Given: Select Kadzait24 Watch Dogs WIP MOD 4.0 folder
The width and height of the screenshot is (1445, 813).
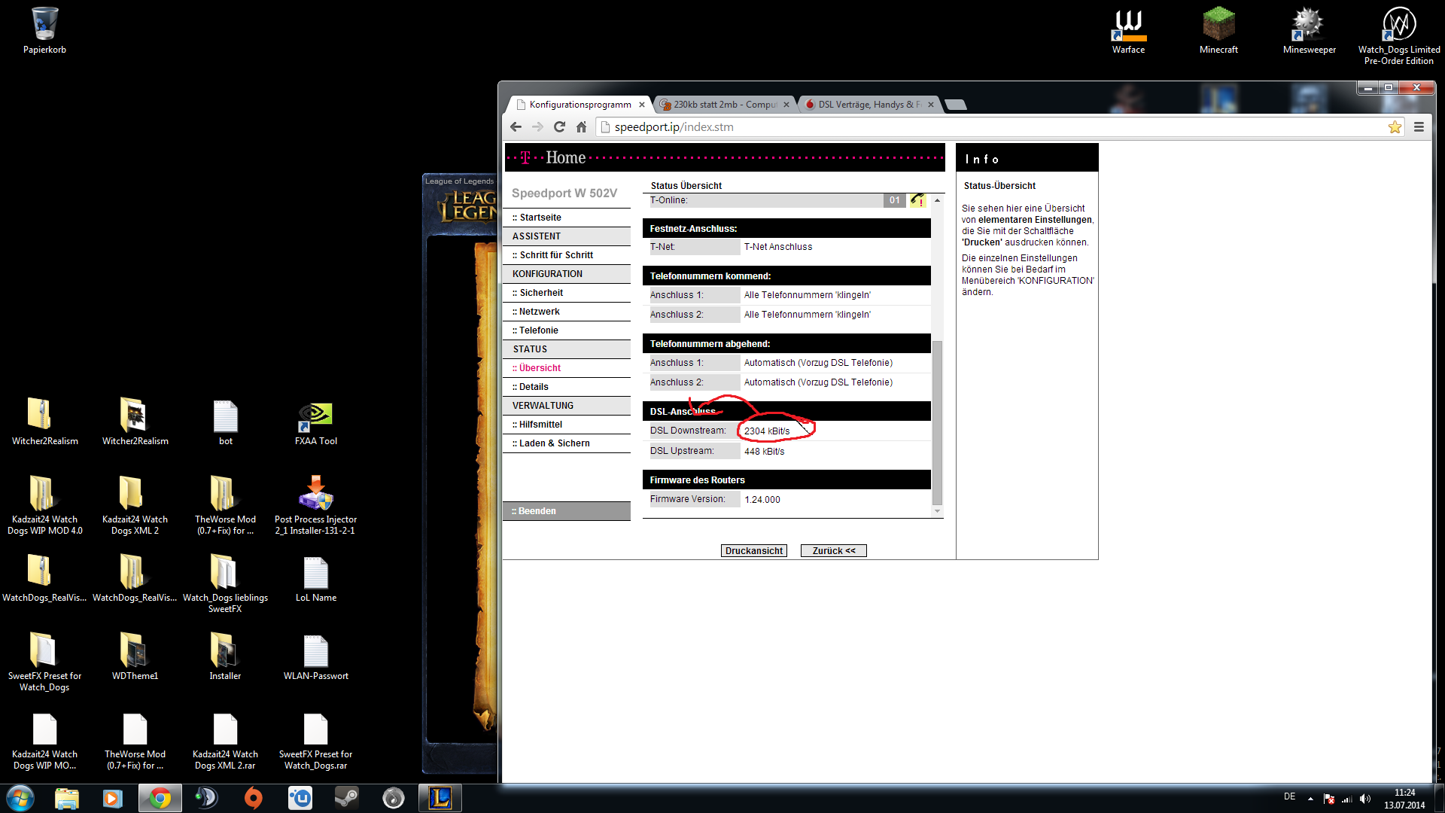Looking at the screenshot, I should (x=45, y=504).
